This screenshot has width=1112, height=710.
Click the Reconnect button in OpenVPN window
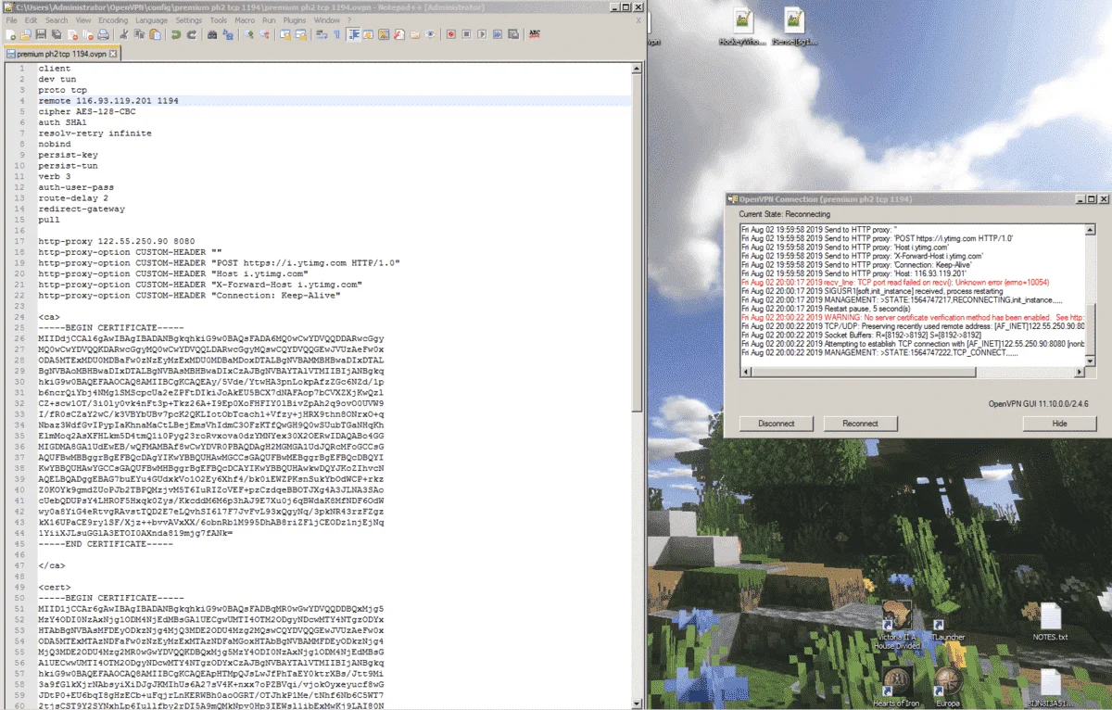860,424
